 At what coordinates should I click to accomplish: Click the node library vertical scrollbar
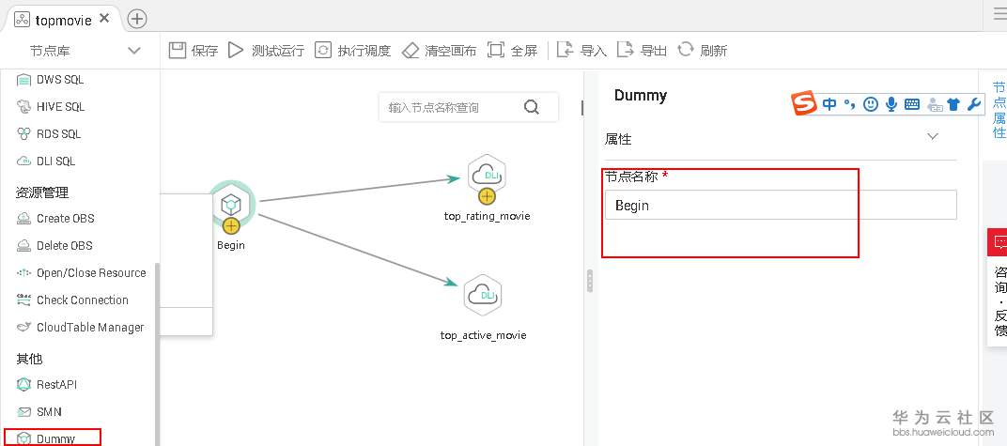point(156,353)
